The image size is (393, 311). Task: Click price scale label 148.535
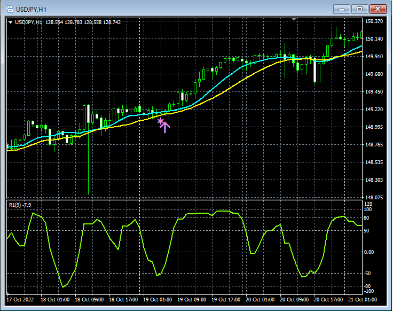click(x=374, y=162)
